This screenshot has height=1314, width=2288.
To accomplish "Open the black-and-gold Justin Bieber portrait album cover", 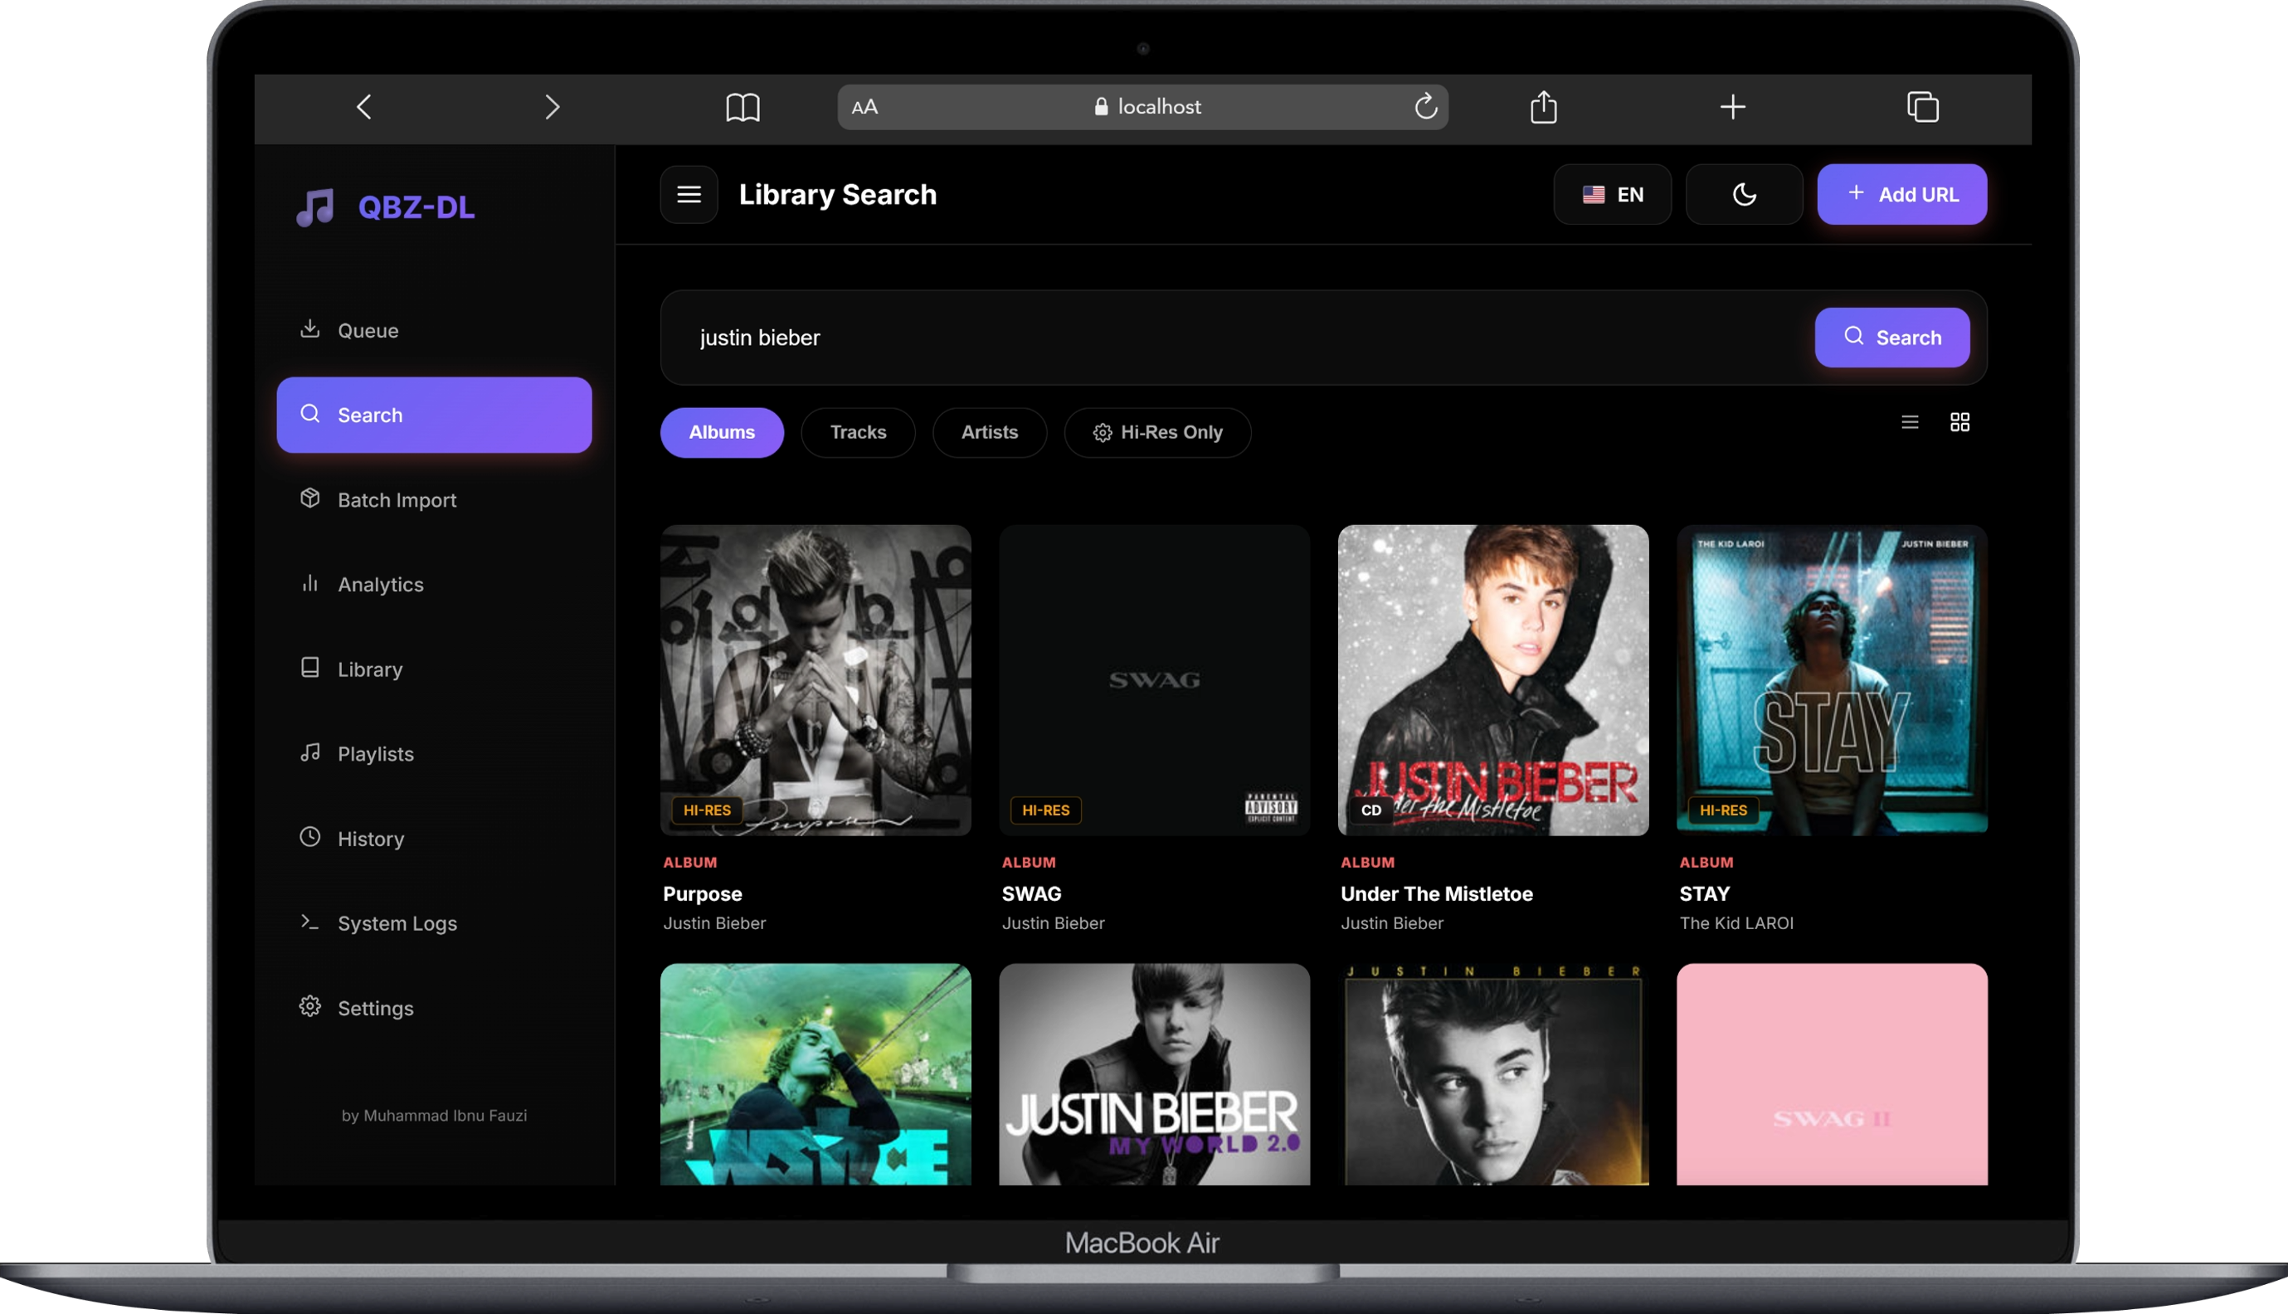I will pos(1493,1074).
